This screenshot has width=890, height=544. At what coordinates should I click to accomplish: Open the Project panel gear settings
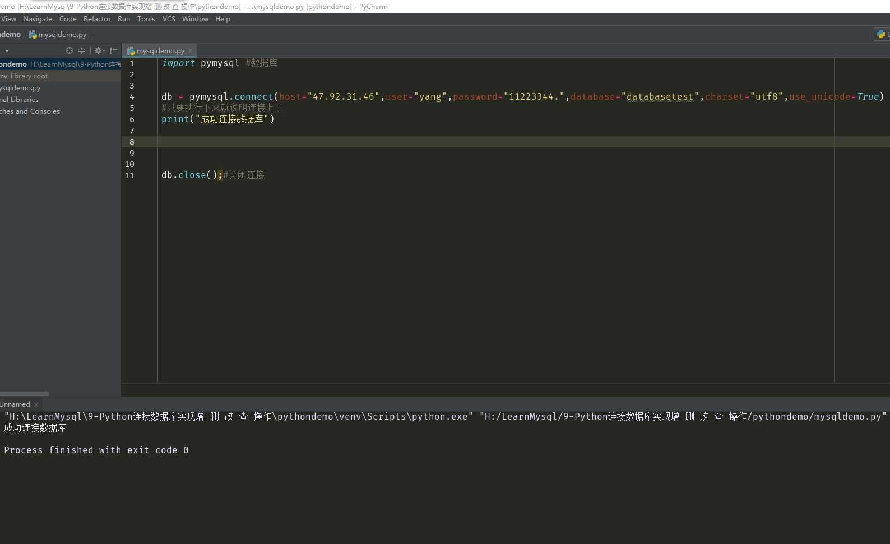pyautogui.click(x=99, y=50)
